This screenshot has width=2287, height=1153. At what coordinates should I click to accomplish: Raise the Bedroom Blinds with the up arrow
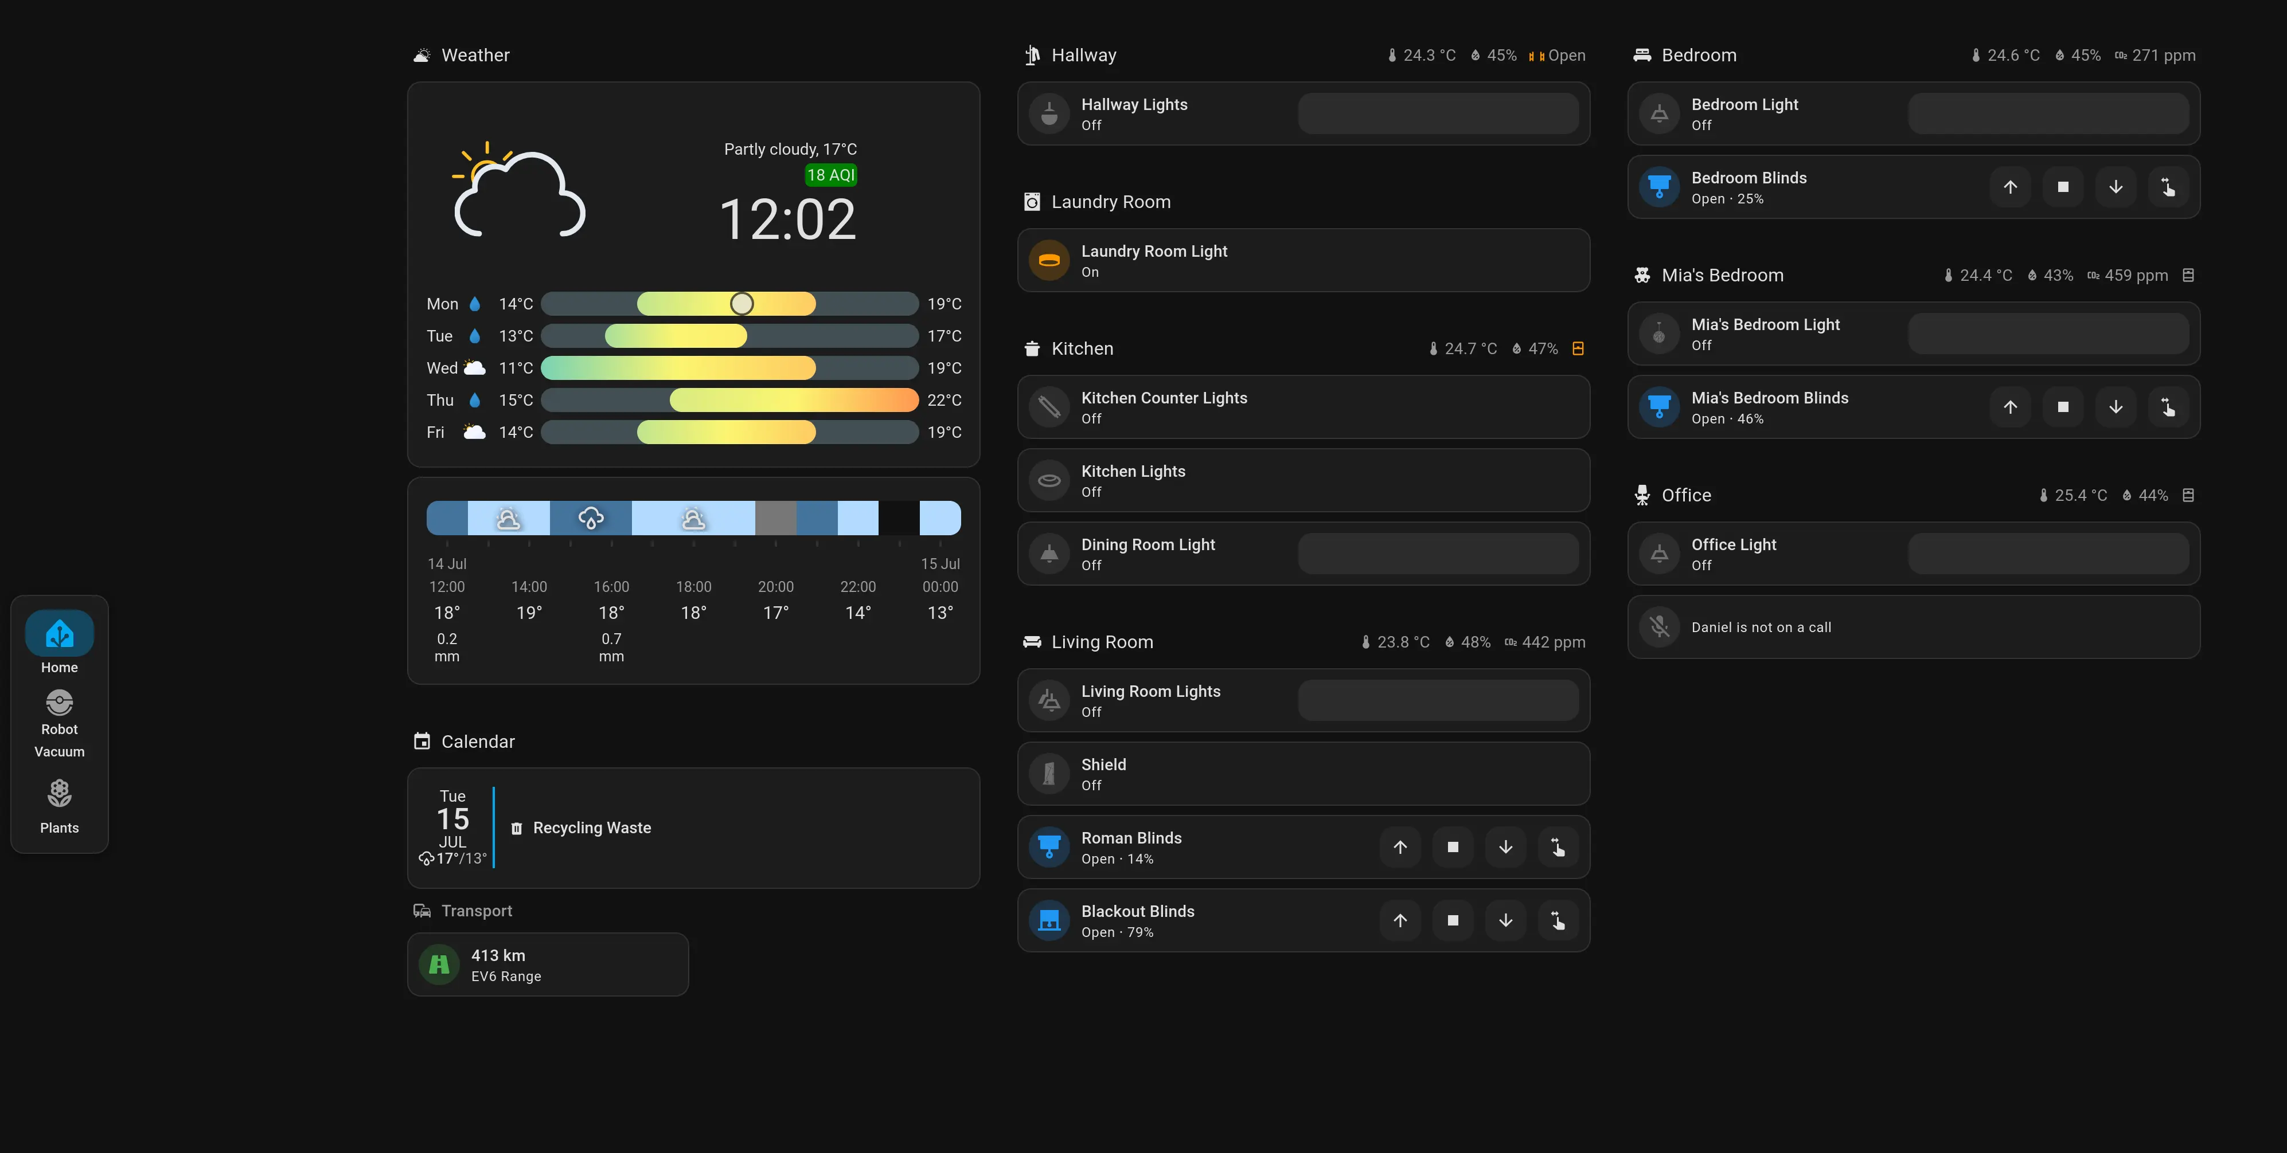[x=2010, y=186]
